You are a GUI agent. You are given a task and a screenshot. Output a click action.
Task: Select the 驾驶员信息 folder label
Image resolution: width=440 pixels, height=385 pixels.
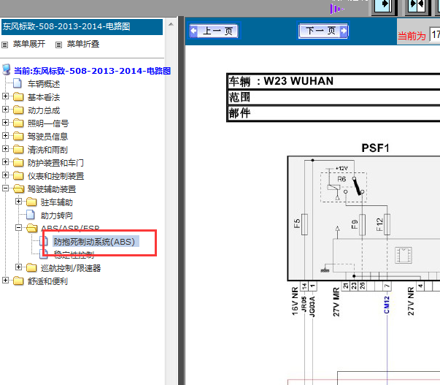tap(47, 137)
